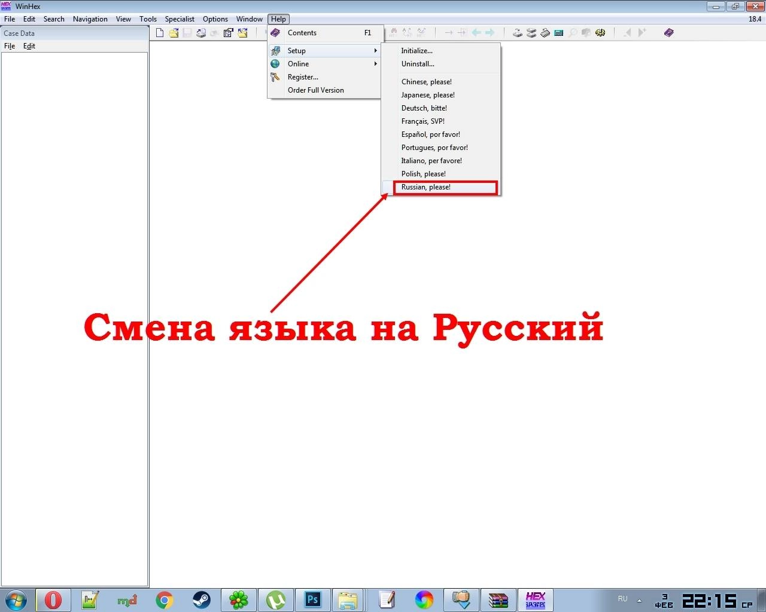The image size is (766, 612).
Task: Close the Help menu via its title
Action: [x=278, y=19]
